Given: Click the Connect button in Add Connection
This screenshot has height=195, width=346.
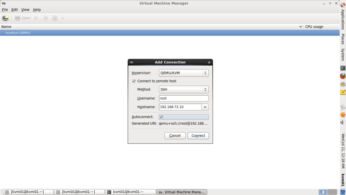Looking at the screenshot, I should tap(198, 135).
